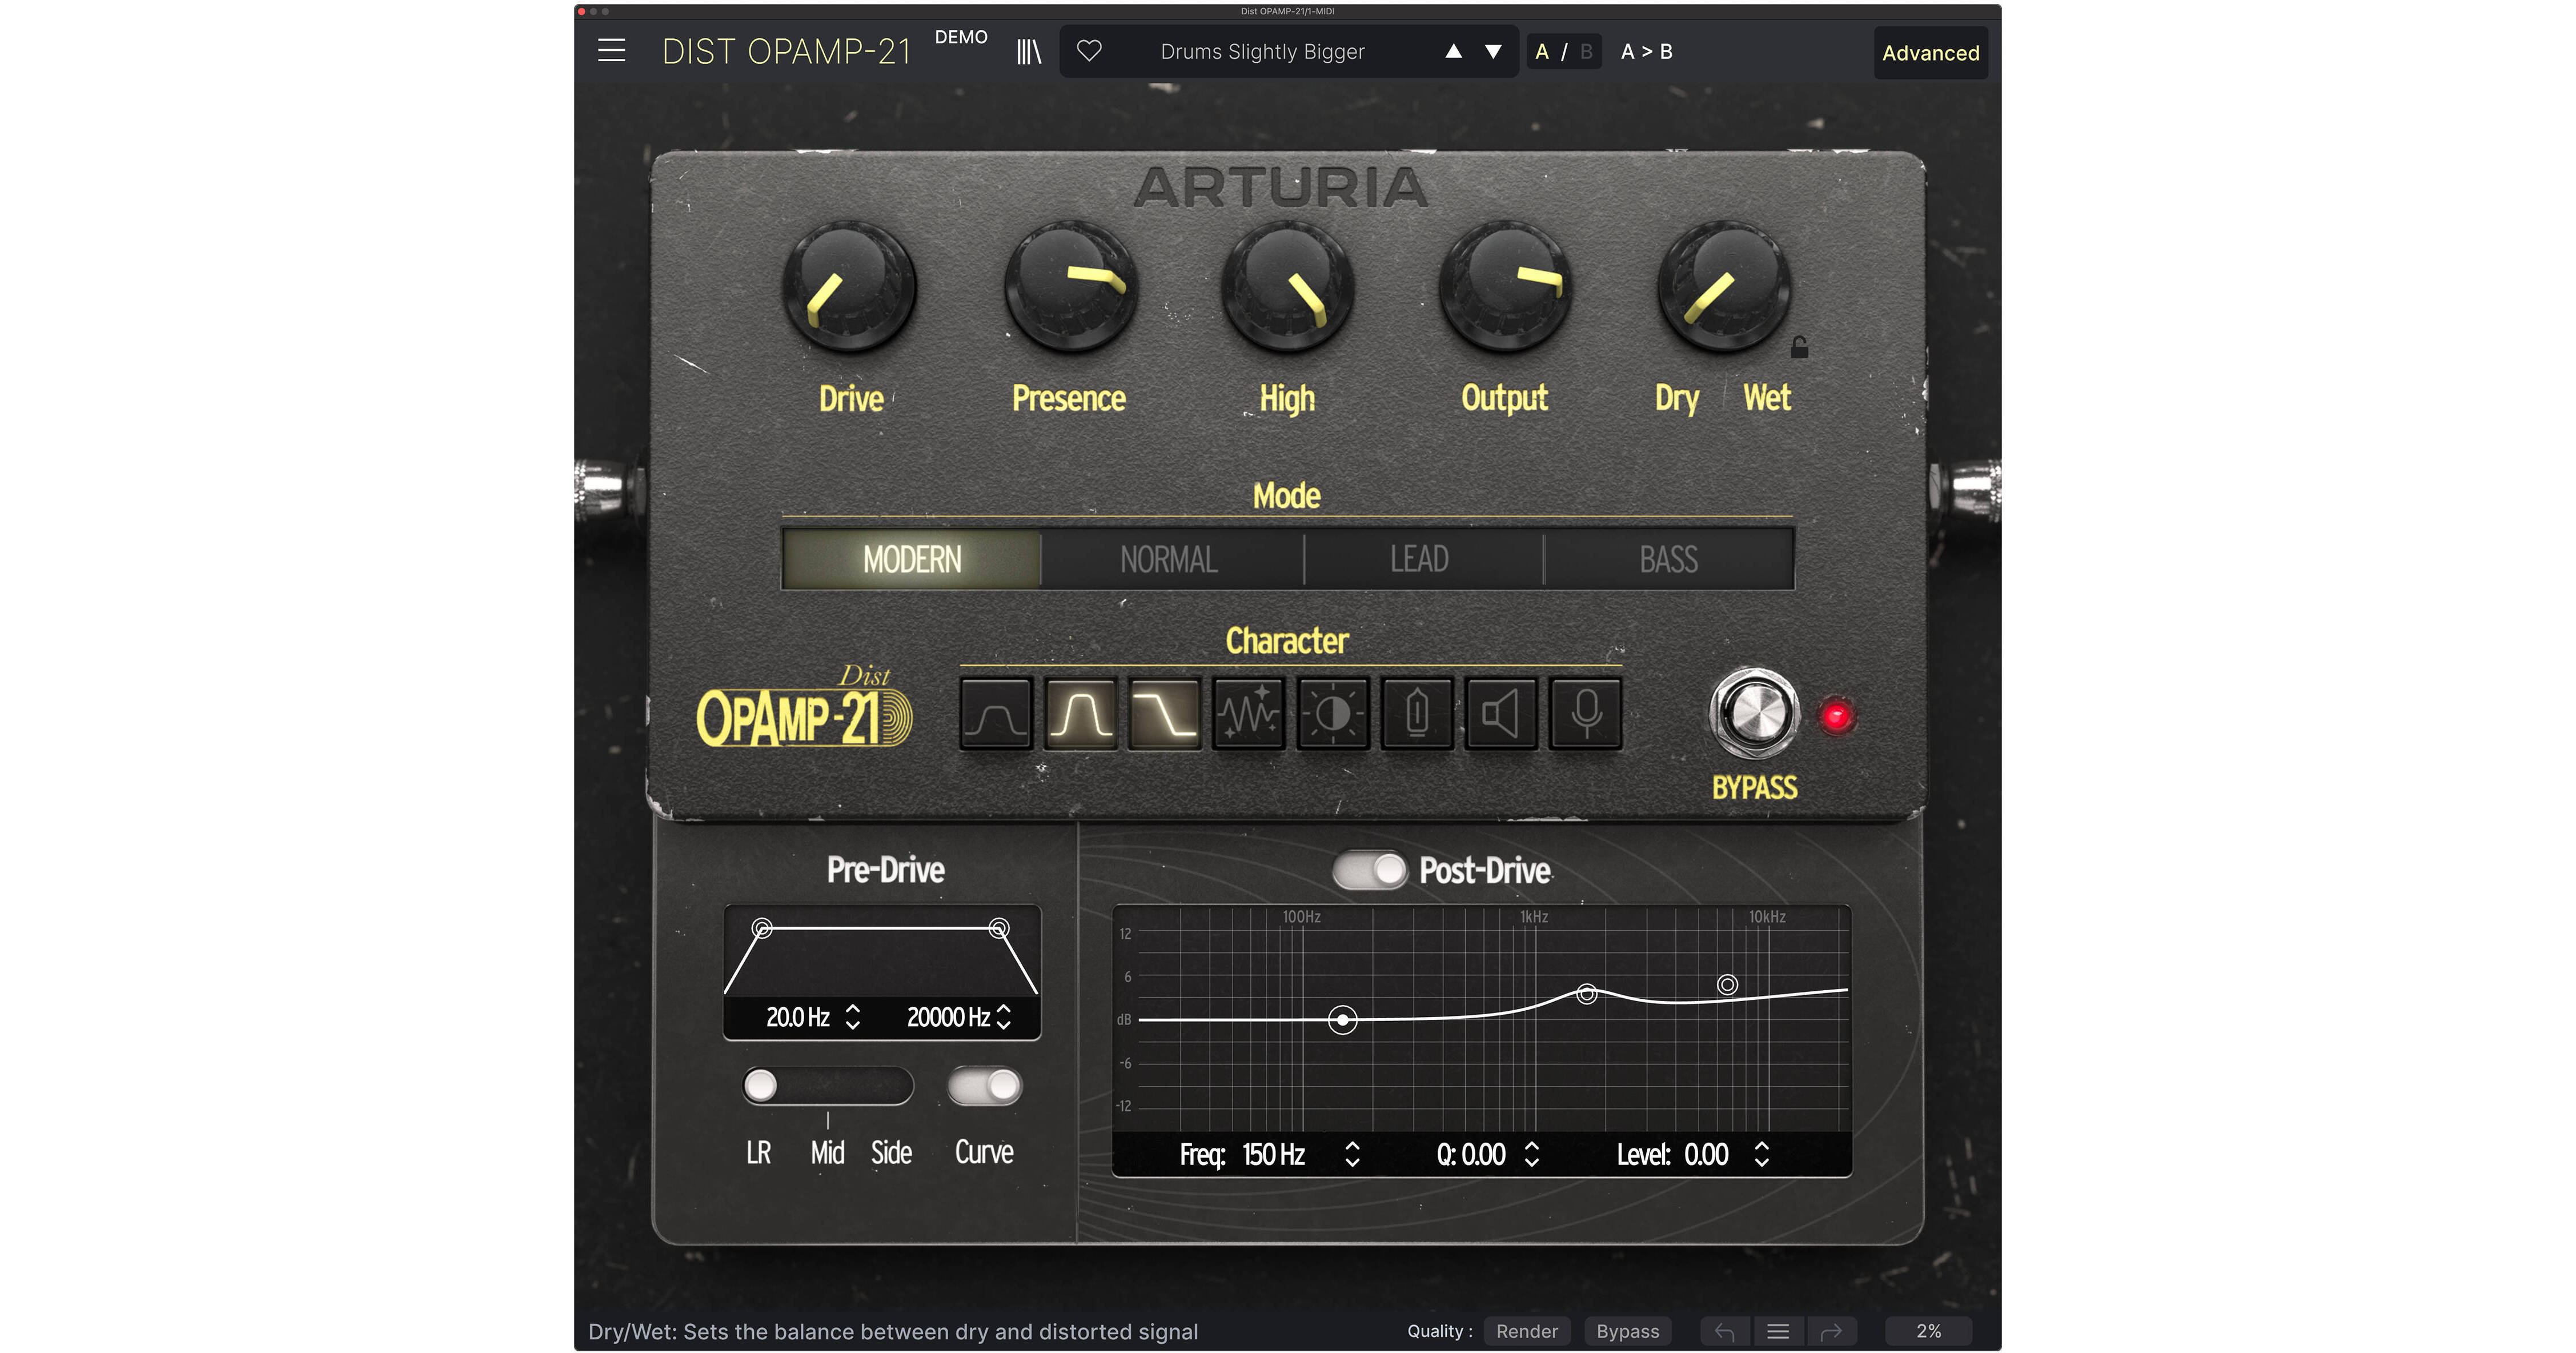Increase the Freq value with stepper
This screenshot has height=1353, width=2576.
(x=1352, y=1148)
